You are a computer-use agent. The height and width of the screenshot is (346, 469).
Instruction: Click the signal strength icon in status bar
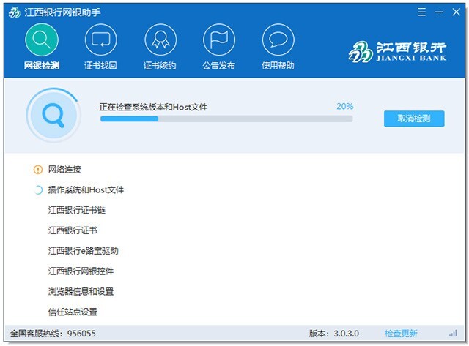453,333
